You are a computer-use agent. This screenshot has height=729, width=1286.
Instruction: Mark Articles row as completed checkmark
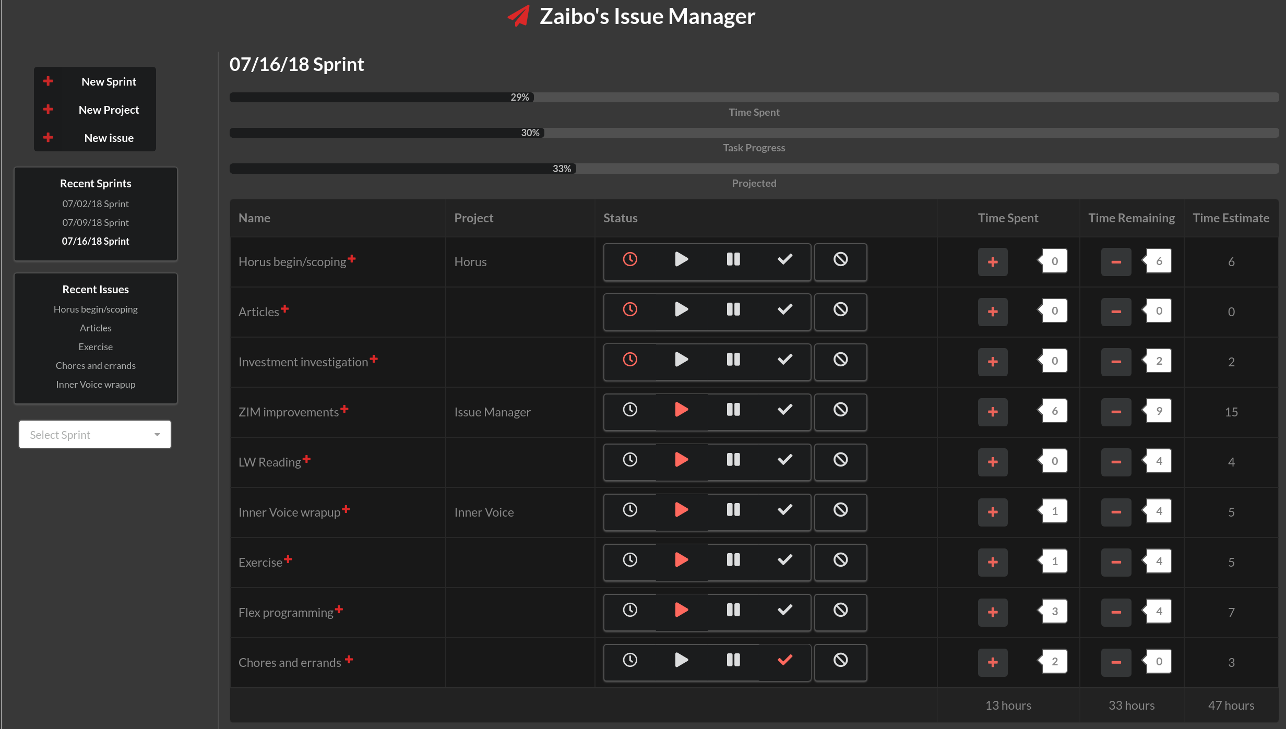(x=785, y=309)
